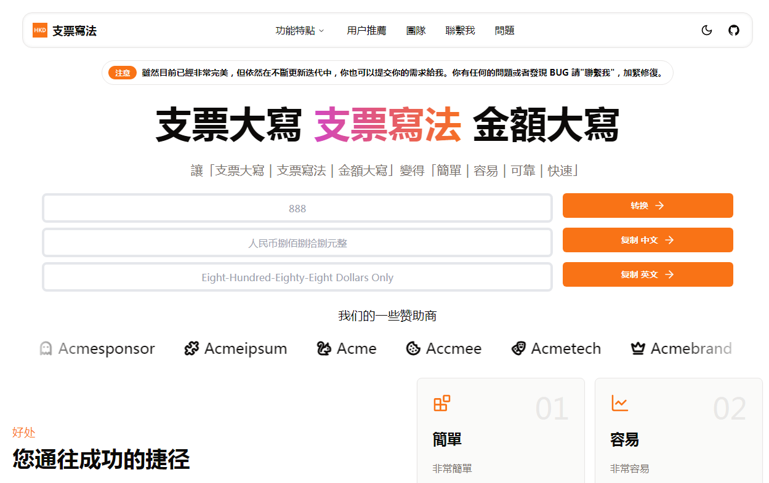Open the 用户推荐 navigation item

(366, 30)
